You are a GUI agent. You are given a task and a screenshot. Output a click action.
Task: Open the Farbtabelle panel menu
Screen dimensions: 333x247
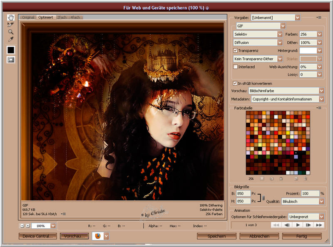[319, 108]
